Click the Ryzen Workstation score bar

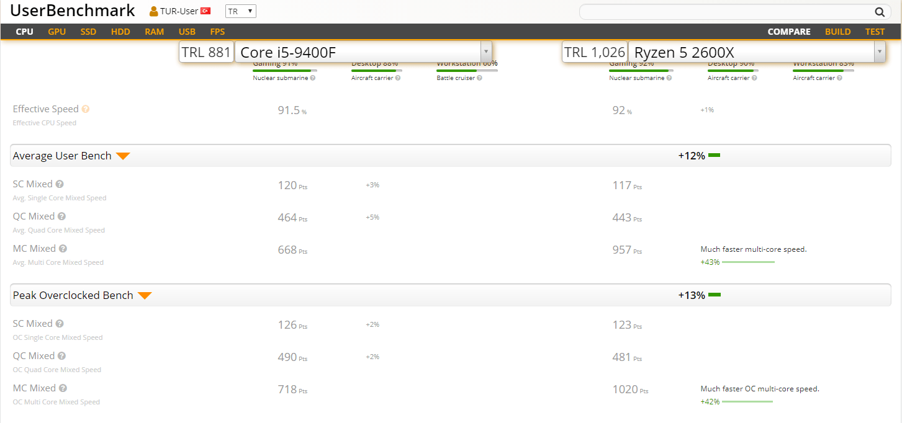pos(823,71)
